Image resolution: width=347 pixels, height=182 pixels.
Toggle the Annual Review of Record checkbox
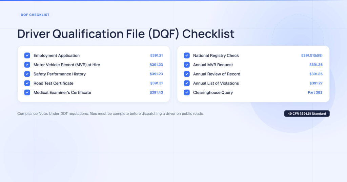point(187,74)
